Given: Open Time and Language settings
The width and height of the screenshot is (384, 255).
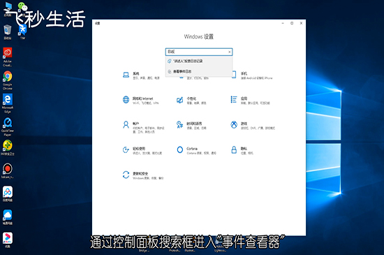Looking at the screenshot, I should pyautogui.click(x=191, y=126).
